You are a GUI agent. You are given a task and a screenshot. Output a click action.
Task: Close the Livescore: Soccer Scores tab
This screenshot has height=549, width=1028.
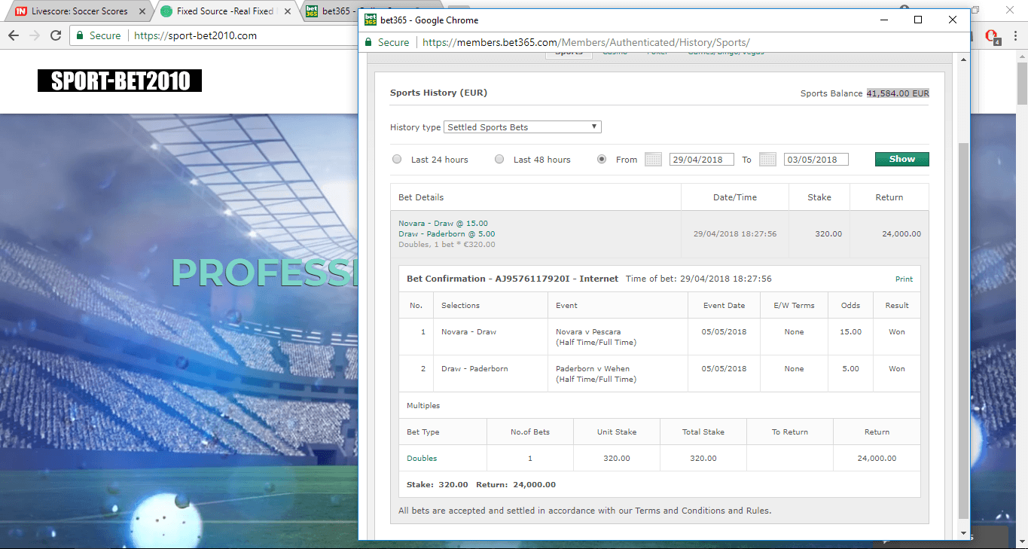point(142,11)
